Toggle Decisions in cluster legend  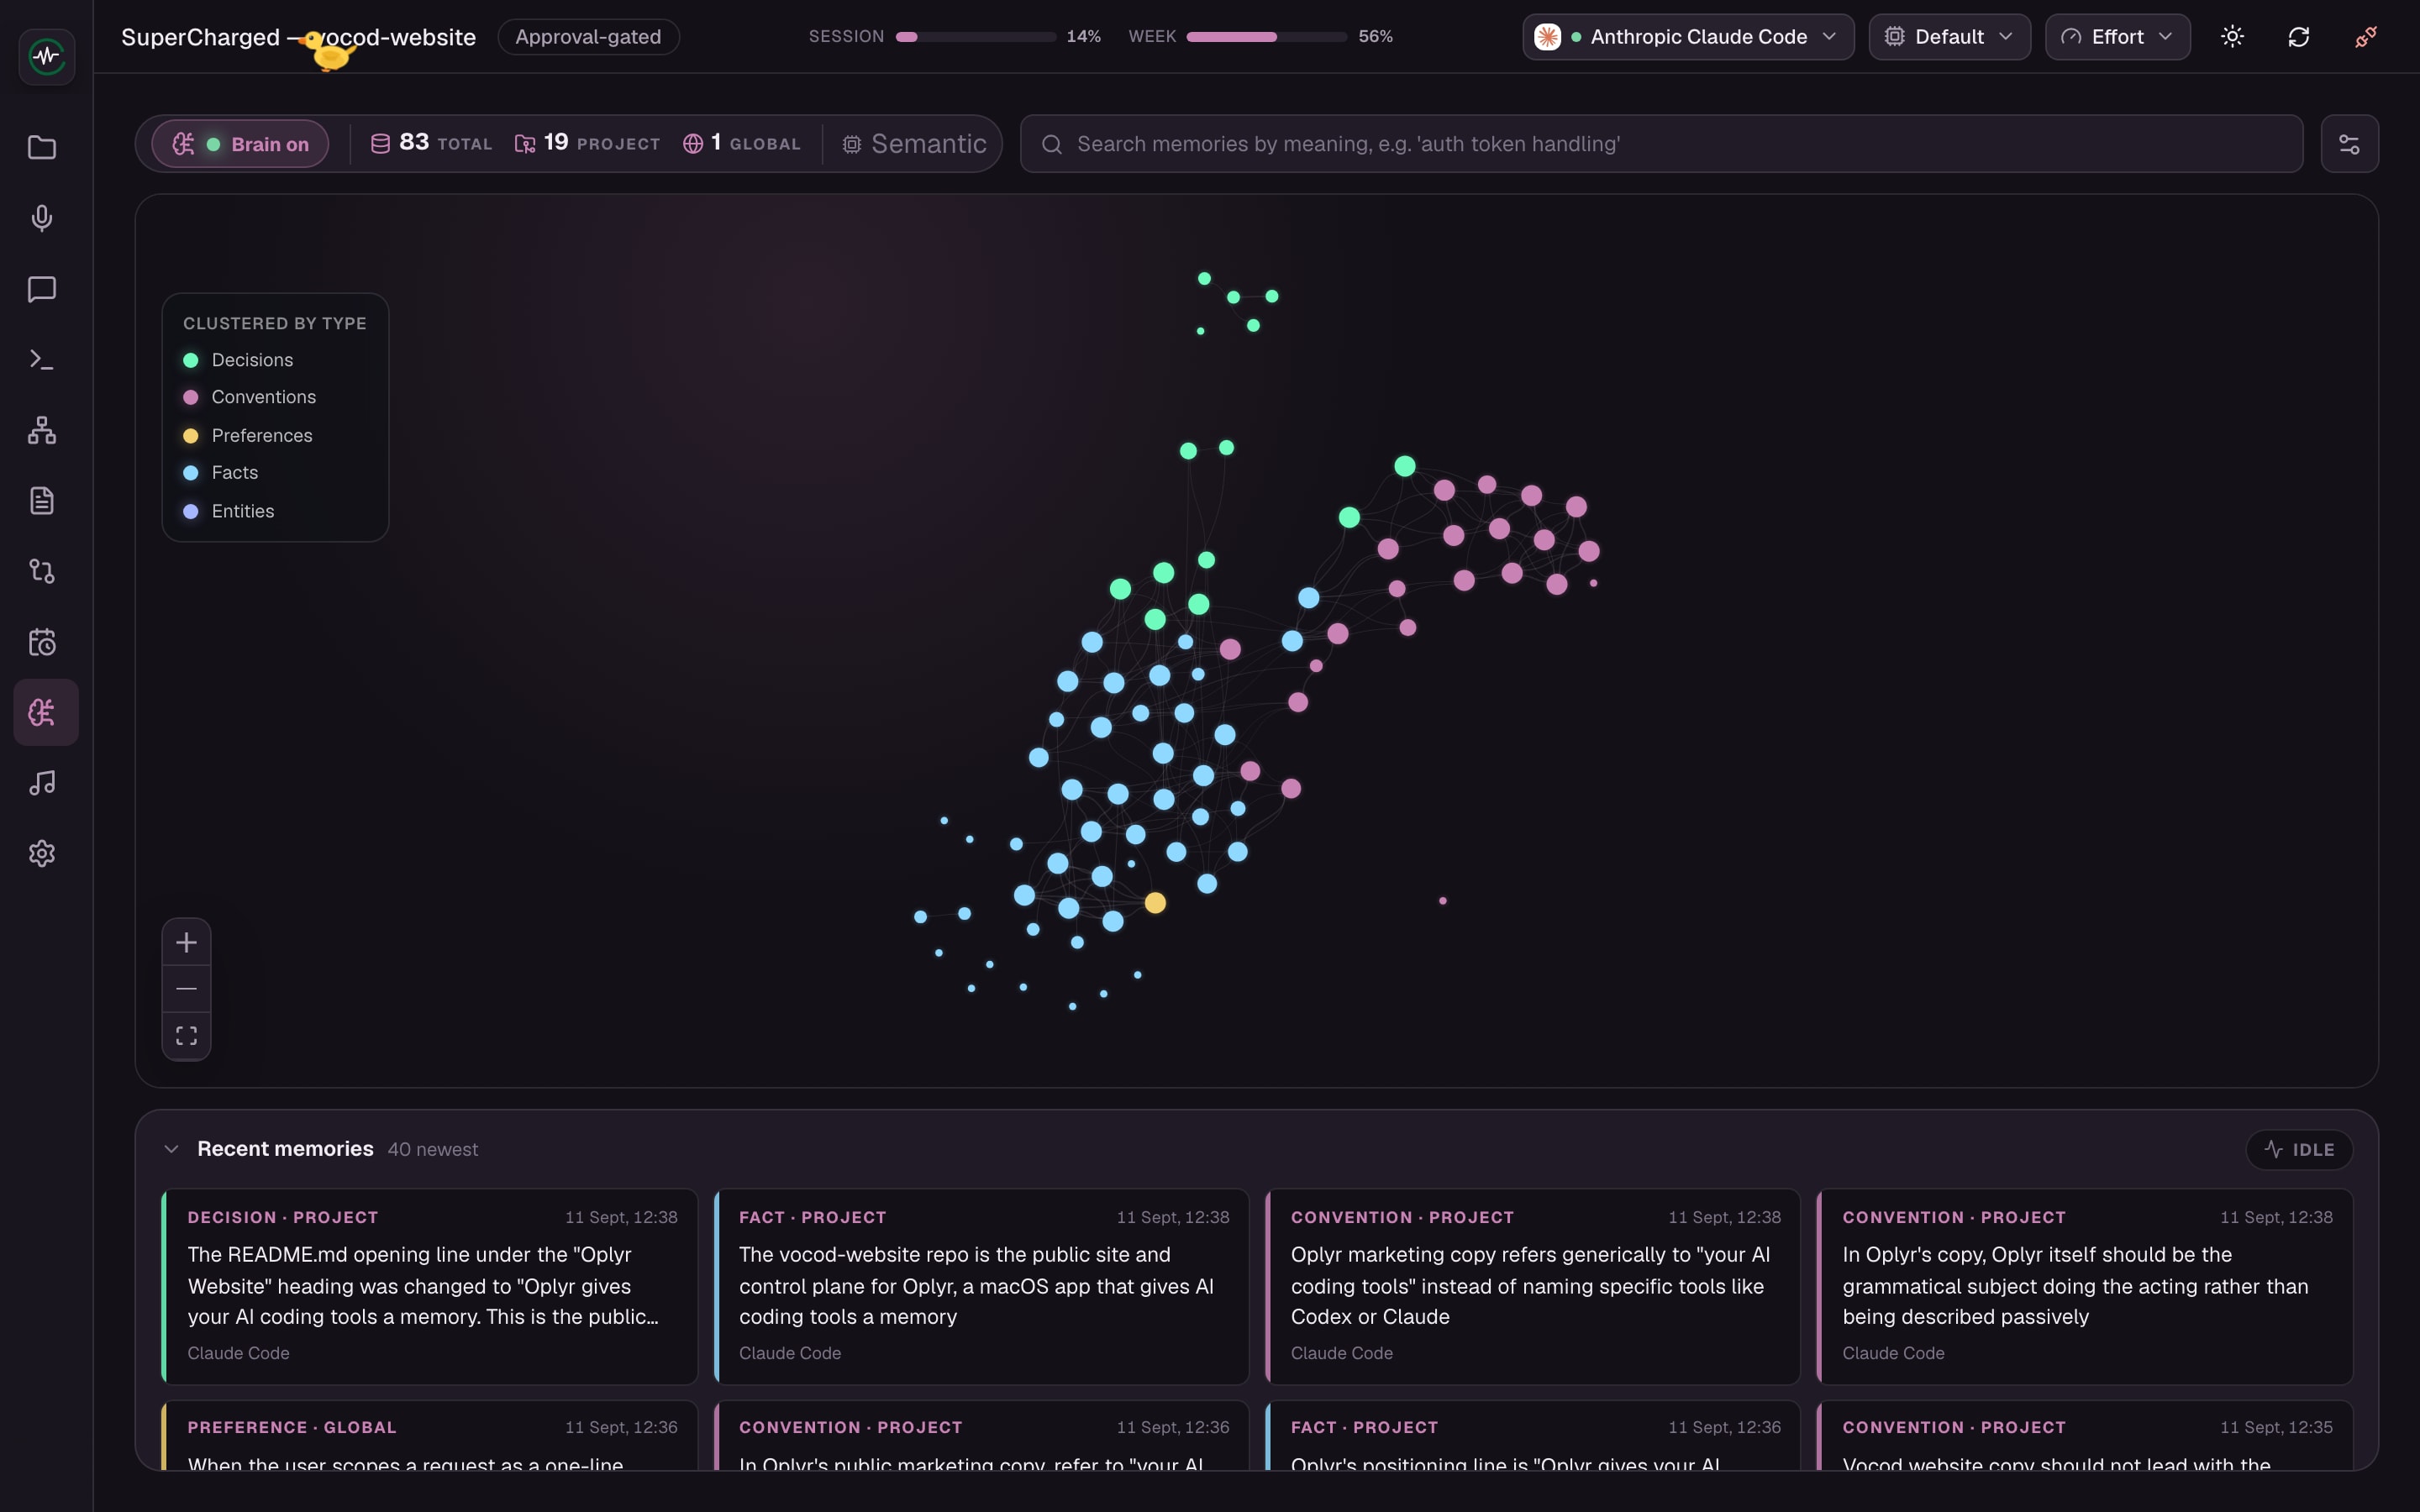238,360
